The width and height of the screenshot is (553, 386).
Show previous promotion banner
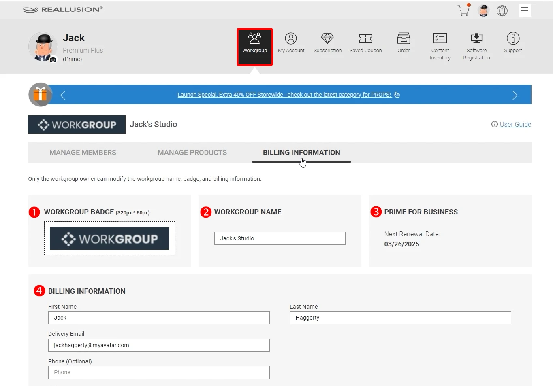click(x=63, y=95)
